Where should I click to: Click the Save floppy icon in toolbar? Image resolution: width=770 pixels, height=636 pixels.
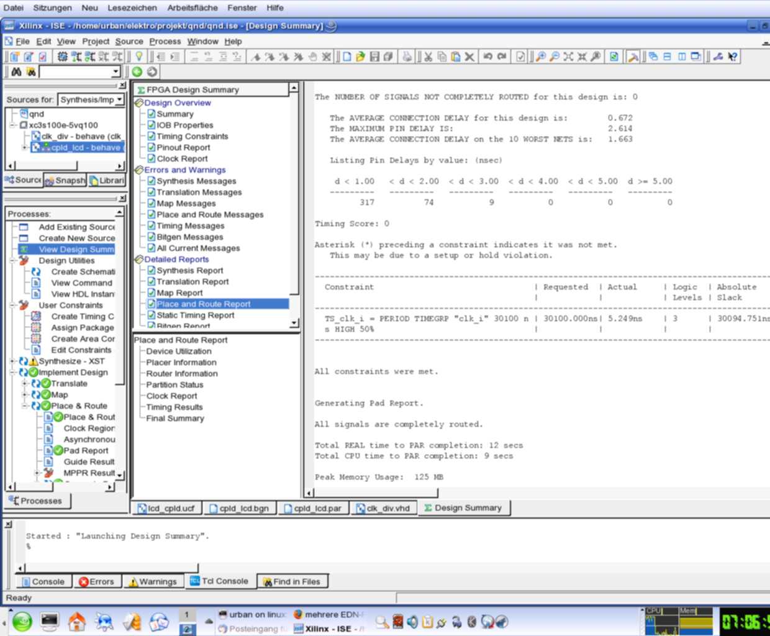[374, 57]
